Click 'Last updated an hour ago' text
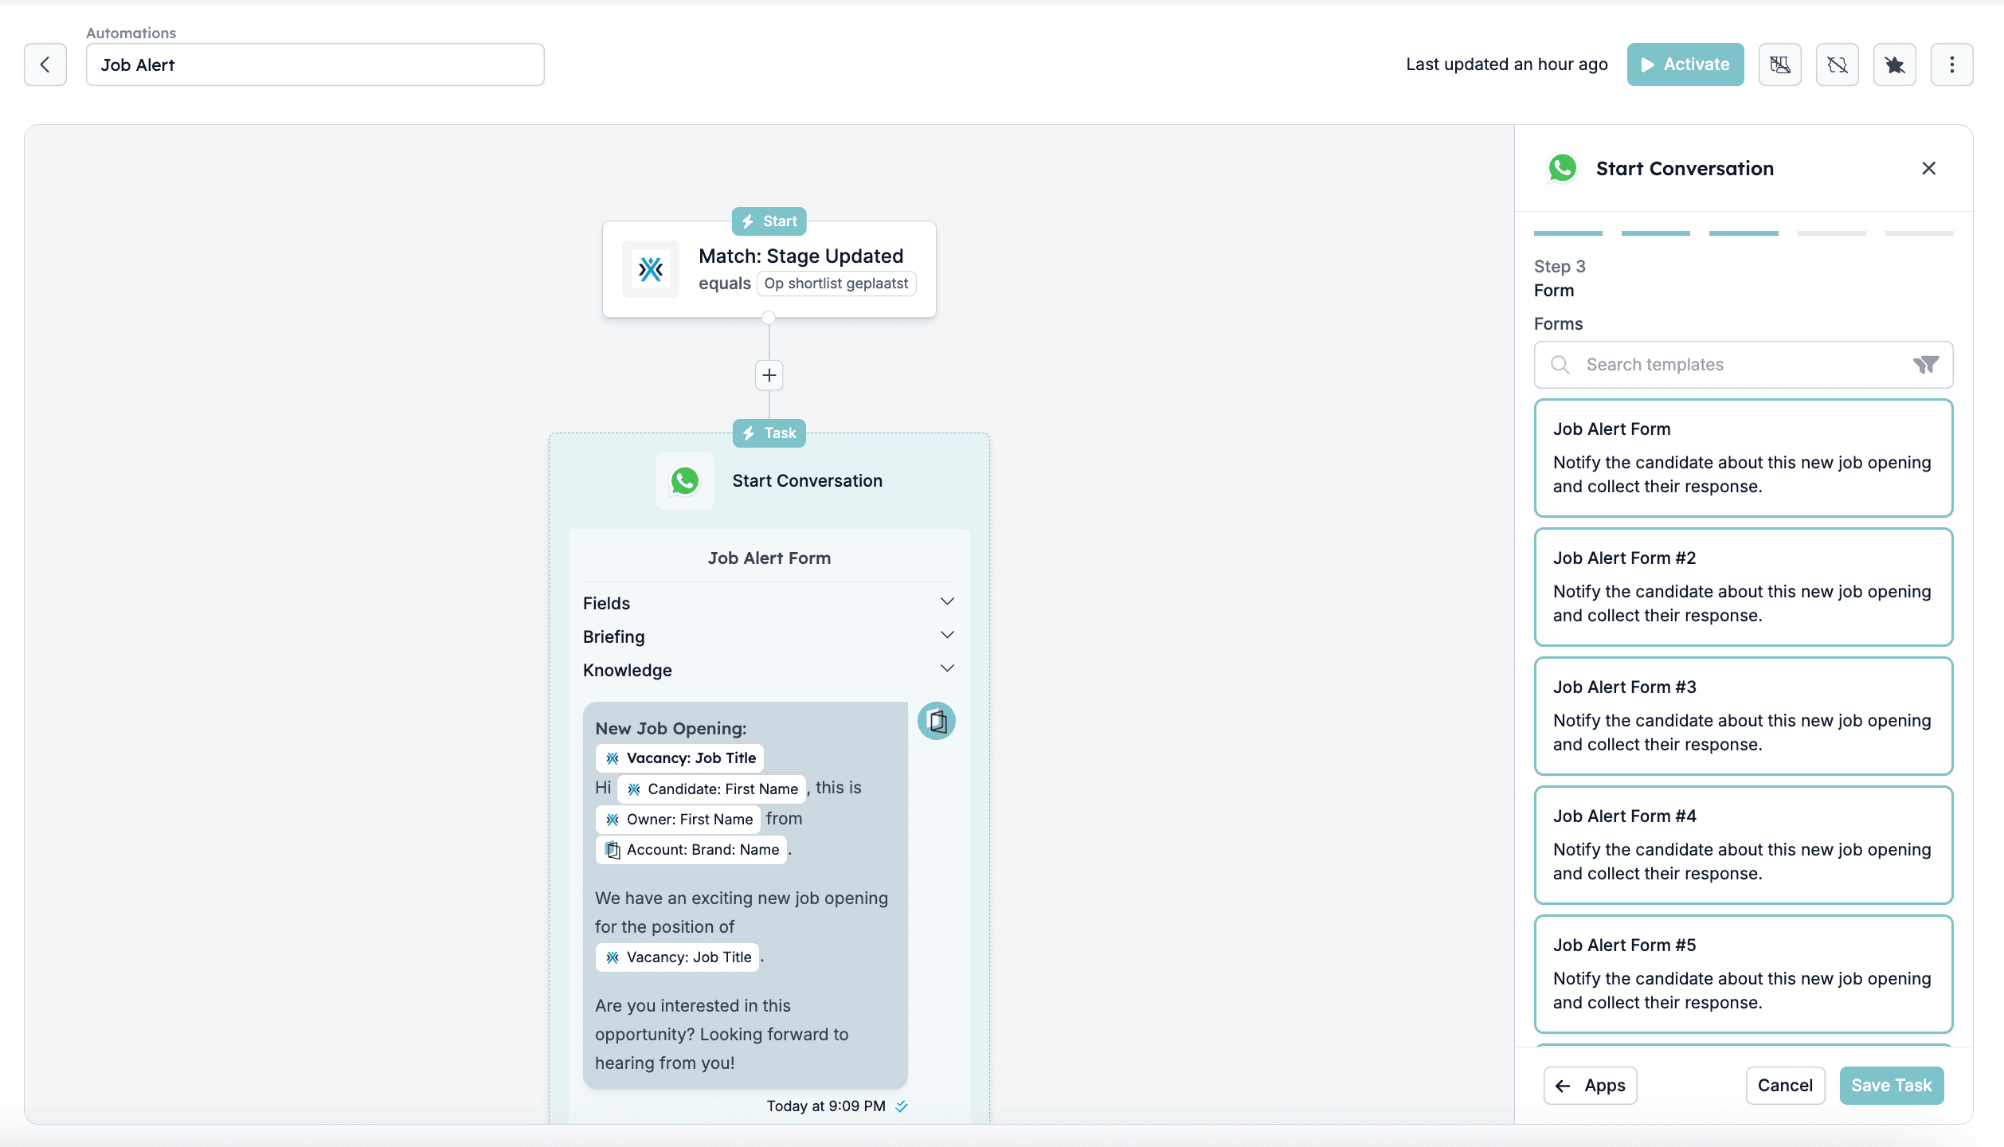 tap(1506, 65)
